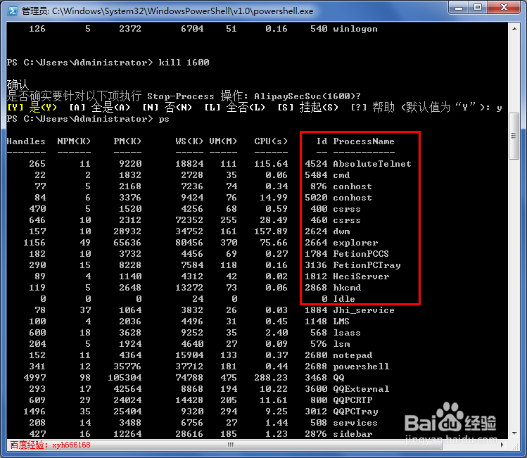Click the 'NPM(K)' column header
The width and height of the screenshot is (527, 458).
[x=74, y=141]
